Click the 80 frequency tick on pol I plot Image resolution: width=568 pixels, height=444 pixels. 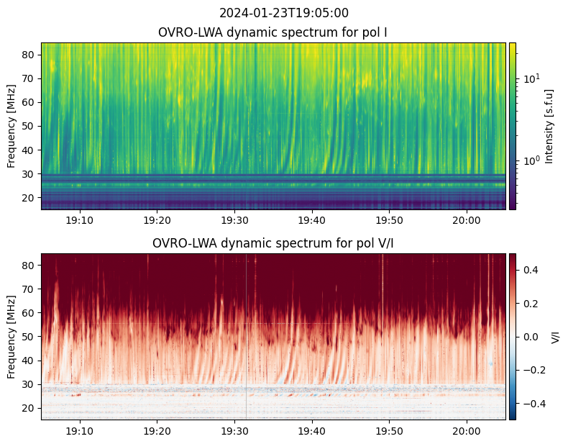coord(29,55)
